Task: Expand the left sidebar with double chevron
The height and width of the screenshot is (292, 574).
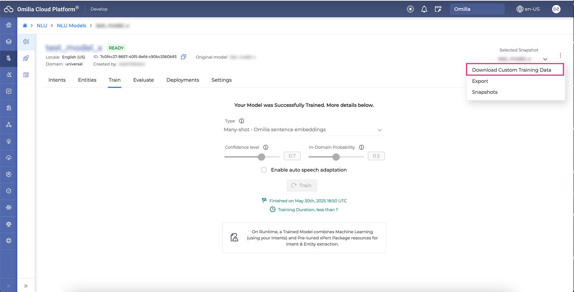Action: (x=26, y=286)
